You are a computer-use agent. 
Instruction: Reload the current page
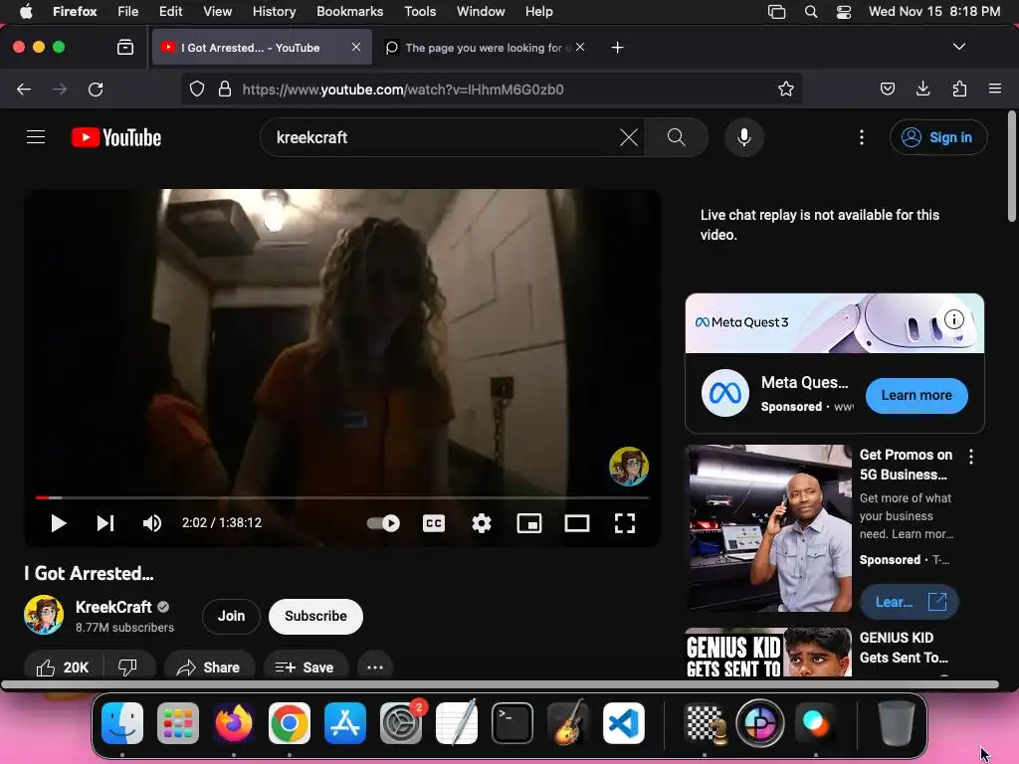tap(96, 89)
